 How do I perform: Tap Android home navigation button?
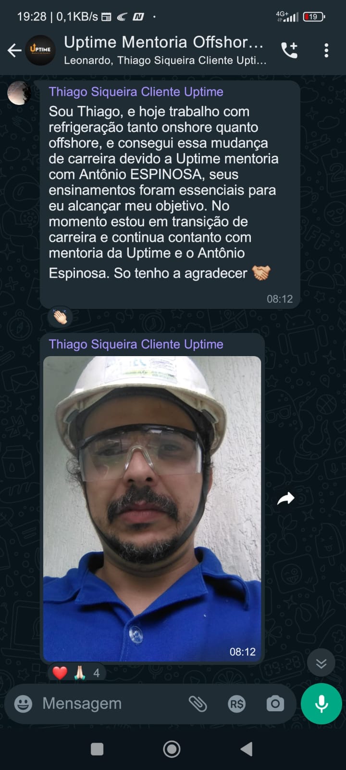[172, 749]
